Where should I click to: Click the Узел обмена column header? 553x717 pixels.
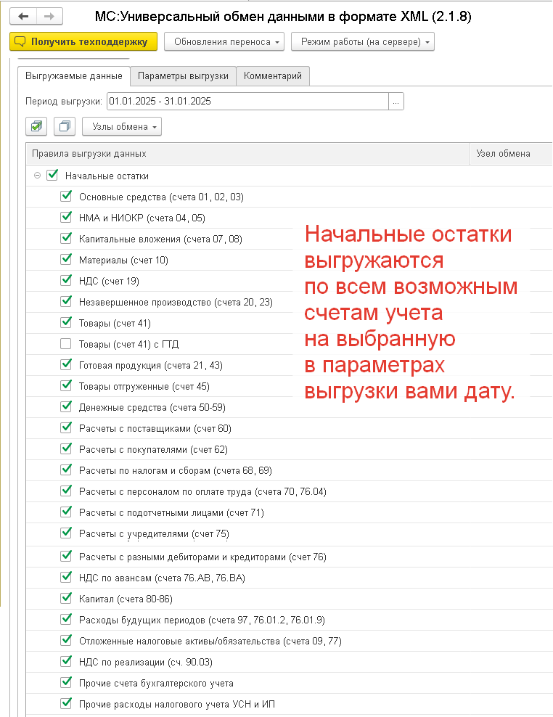tap(512, 154)
